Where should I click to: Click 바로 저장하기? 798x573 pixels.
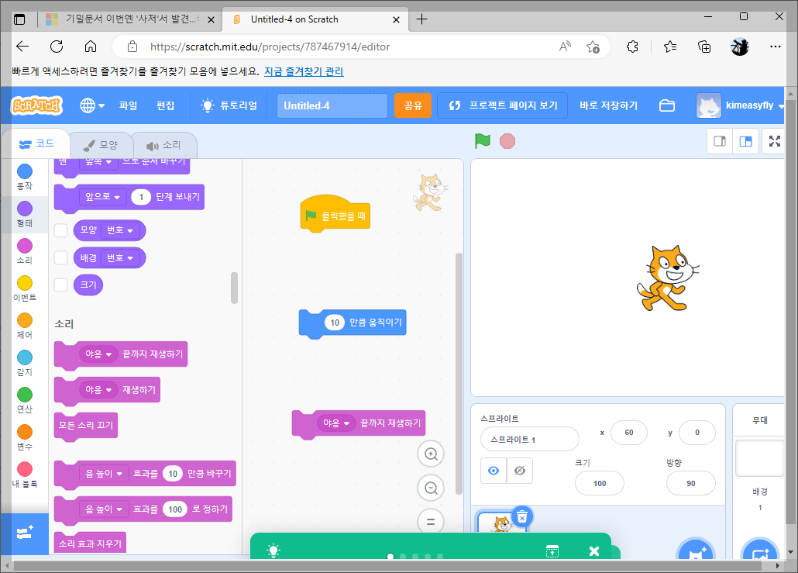tap(608, 105)
